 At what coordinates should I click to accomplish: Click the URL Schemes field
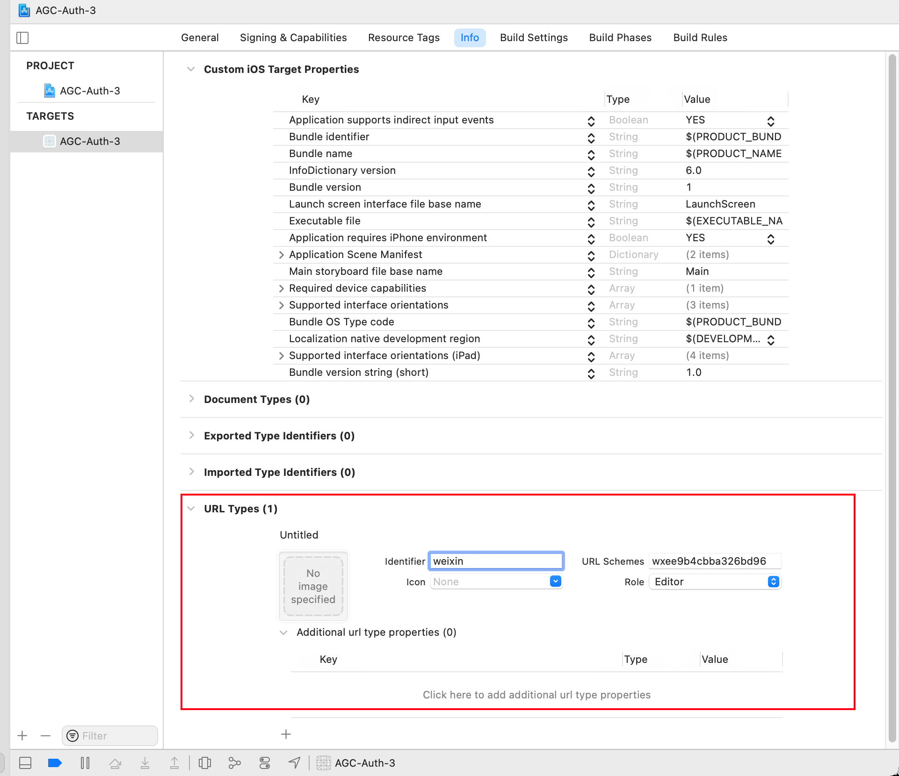point(715,561)
